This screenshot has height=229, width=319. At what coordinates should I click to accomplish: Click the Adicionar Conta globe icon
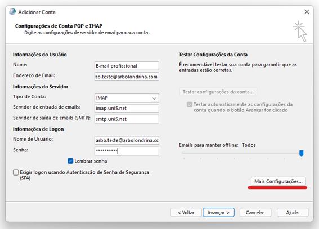coord(12,12)
